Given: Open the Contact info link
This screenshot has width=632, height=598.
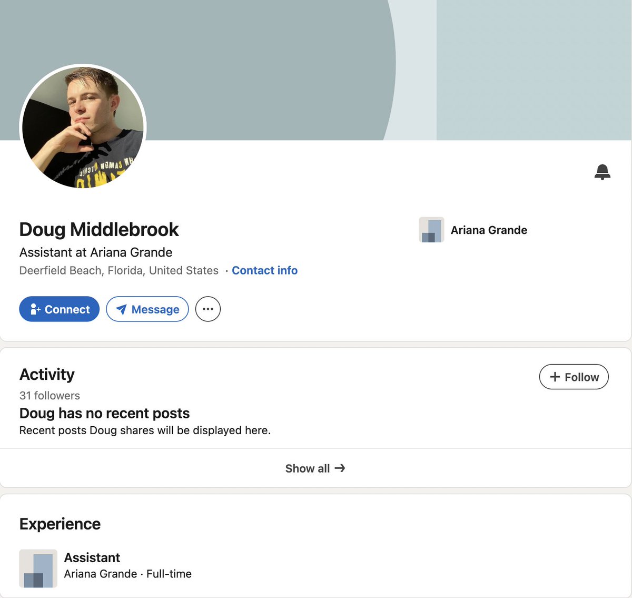Looking at the screenshot, I should (264, 270).
